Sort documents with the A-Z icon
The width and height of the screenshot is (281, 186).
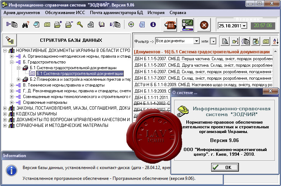pyautogui.click(x=276, y=41)
